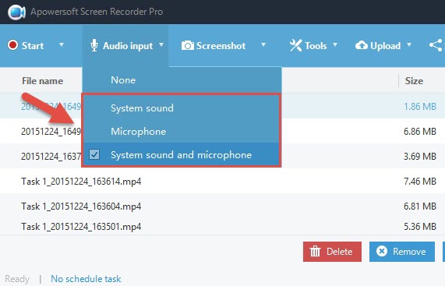Click the red Delete button
The image size is (445, 286).
coord(332,252)
